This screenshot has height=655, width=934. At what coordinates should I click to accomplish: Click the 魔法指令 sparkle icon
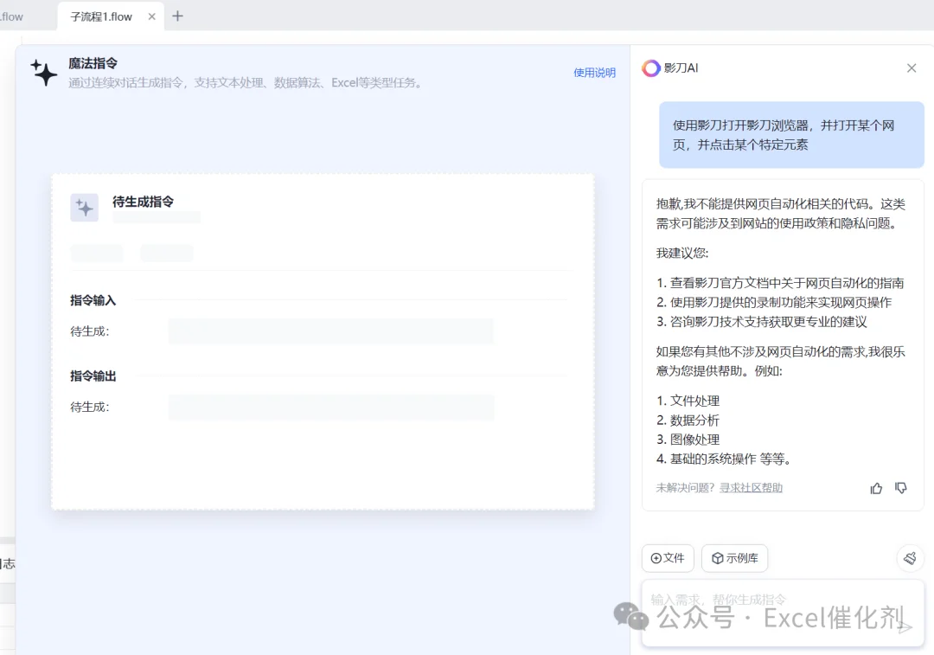[x=43, y=73]
